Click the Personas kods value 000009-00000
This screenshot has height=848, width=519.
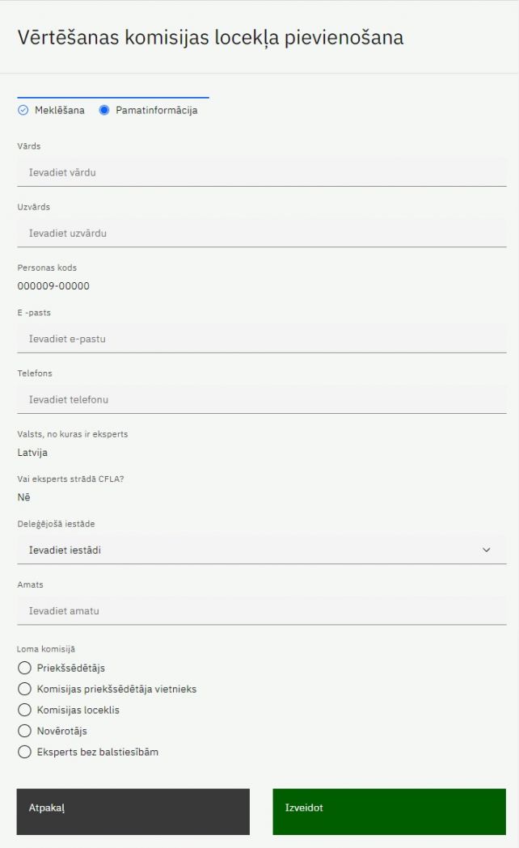coord(53,286)
